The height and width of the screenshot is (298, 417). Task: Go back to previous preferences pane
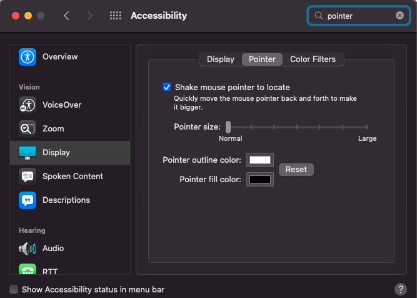67,16
